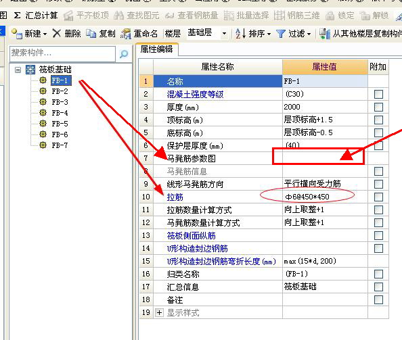This screenshot has height=340, width=402.
Task: Select FB-4 in component tree
Action: pos(60,113)
